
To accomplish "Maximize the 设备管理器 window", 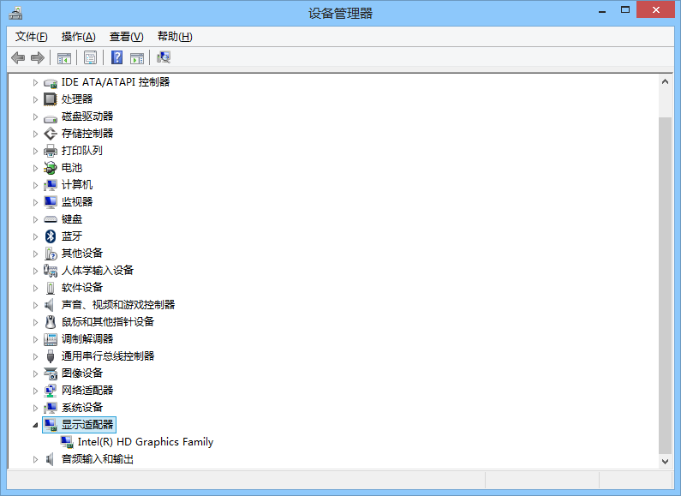I will [625, 10].
